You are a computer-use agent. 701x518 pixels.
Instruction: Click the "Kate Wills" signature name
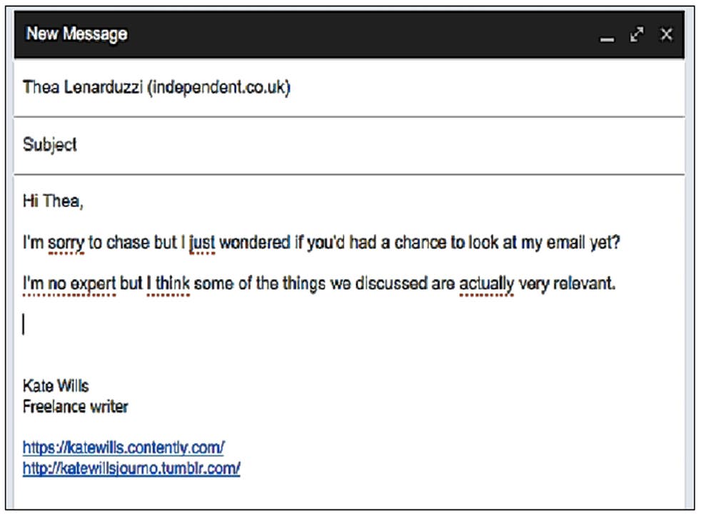tap(56, 386)
